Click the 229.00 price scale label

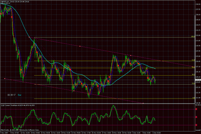(198, 56)
